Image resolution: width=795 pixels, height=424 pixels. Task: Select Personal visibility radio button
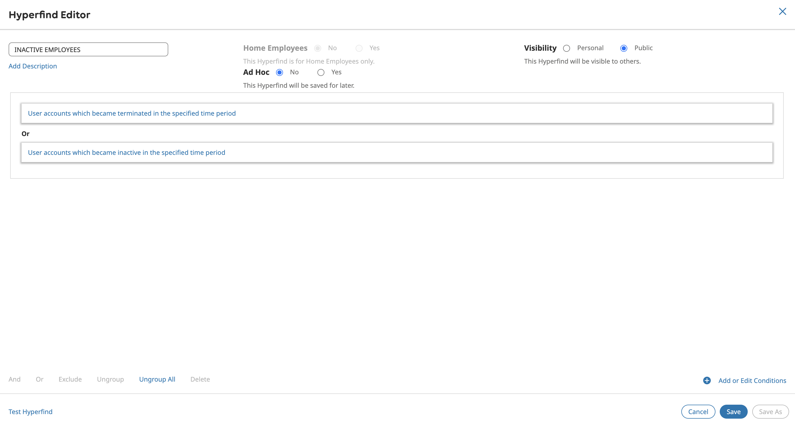[566, 48]
